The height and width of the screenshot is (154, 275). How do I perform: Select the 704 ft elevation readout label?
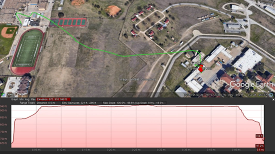pos(259,136)
